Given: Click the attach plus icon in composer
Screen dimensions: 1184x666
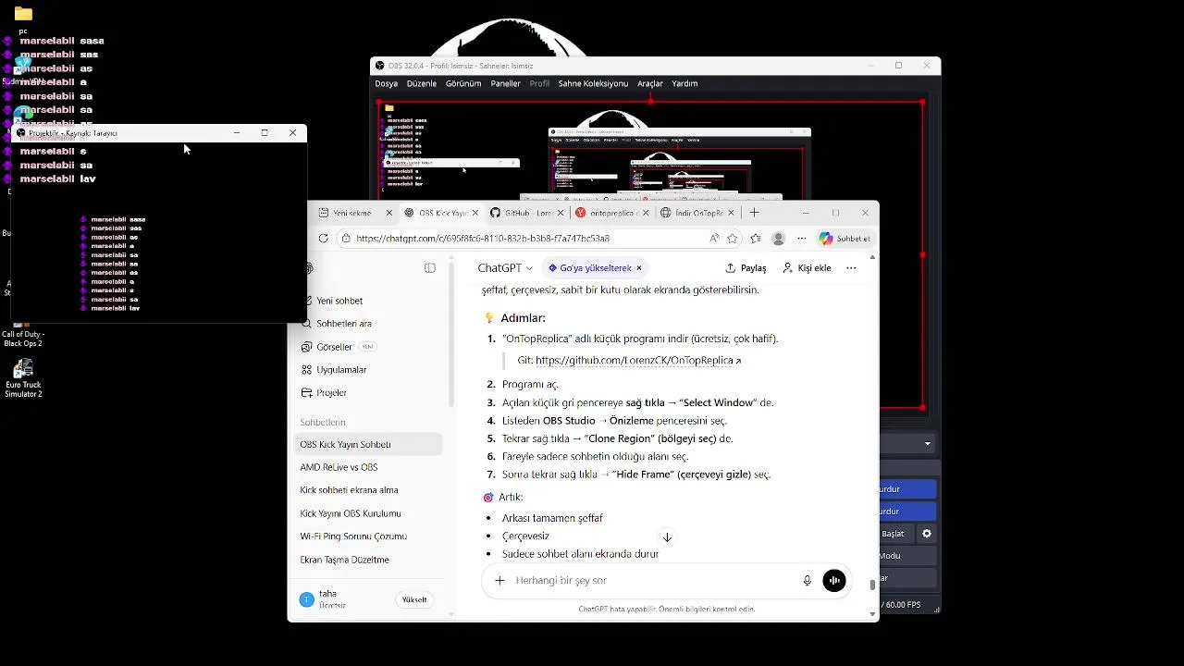Looking at the screenshot, I should click(499, 580).
